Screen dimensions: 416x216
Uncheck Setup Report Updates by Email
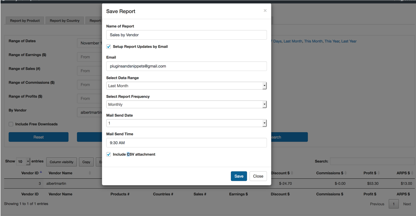tap(109, 47)
